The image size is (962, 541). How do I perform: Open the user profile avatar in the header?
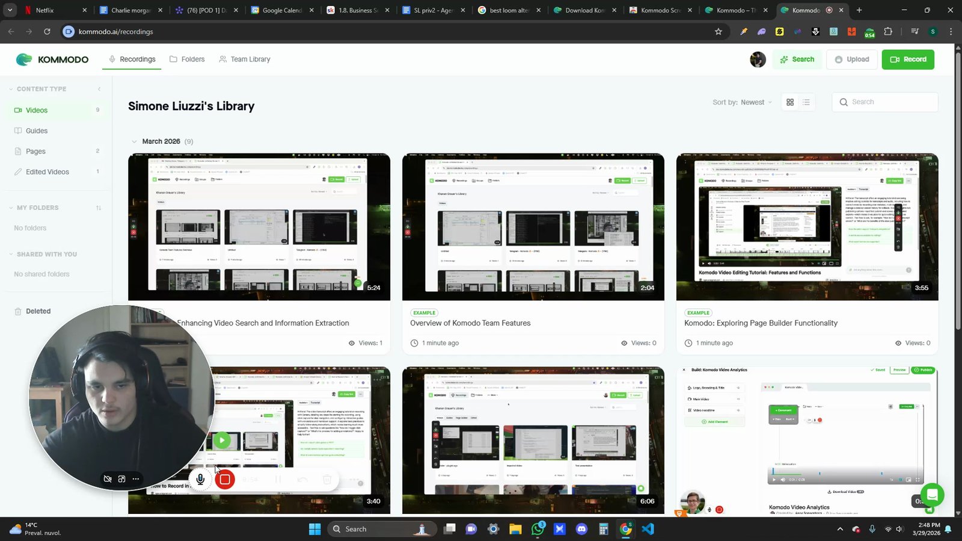click(x=758, y=60)
